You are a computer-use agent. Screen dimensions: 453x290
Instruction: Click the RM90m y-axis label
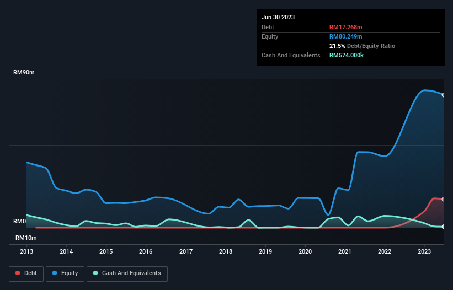point(24,73)
